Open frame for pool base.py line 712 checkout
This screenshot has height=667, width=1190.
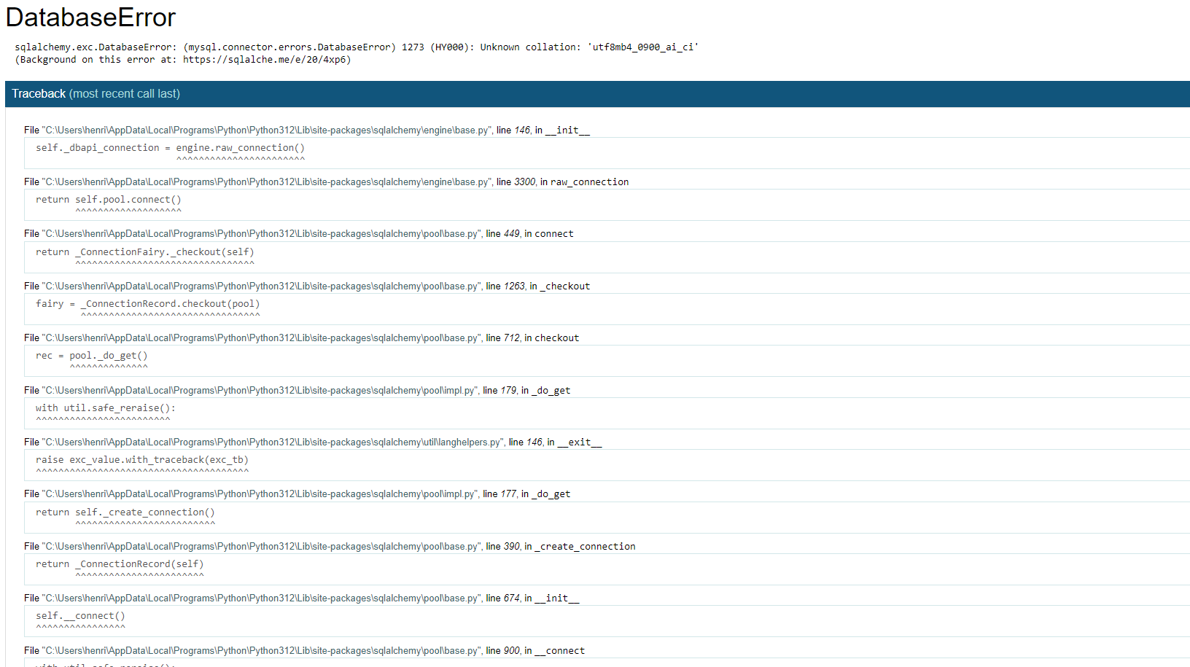pos(302,338)
